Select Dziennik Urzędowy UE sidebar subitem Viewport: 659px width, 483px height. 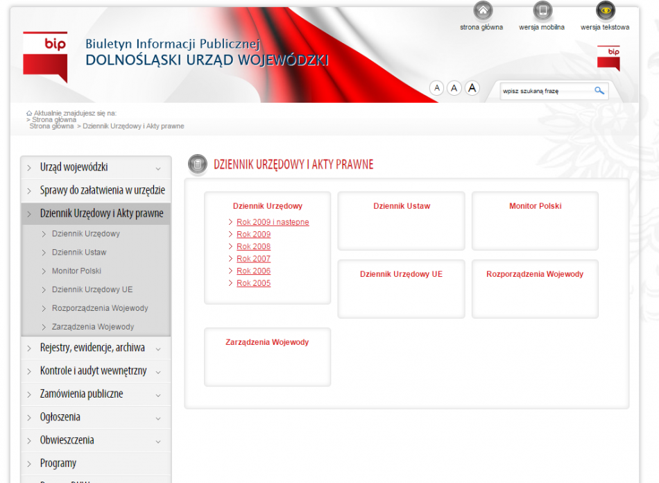(92, 289)
